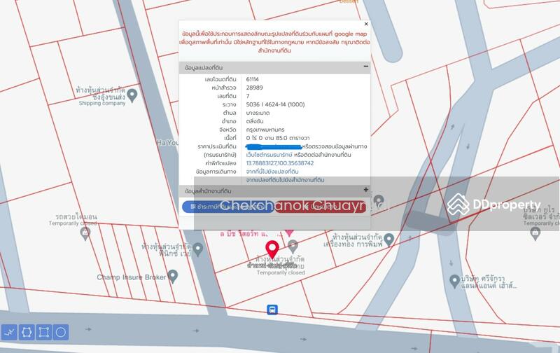Open directions จากที่นี่ไปยังแปลงที่ดิน link
This screenshot has width=560, height=353.
tap(272, 172)
